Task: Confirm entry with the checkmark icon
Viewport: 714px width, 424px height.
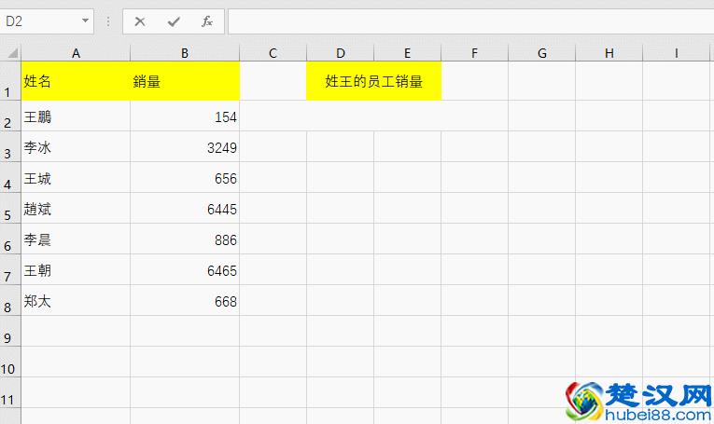Action: coord(174,21)
